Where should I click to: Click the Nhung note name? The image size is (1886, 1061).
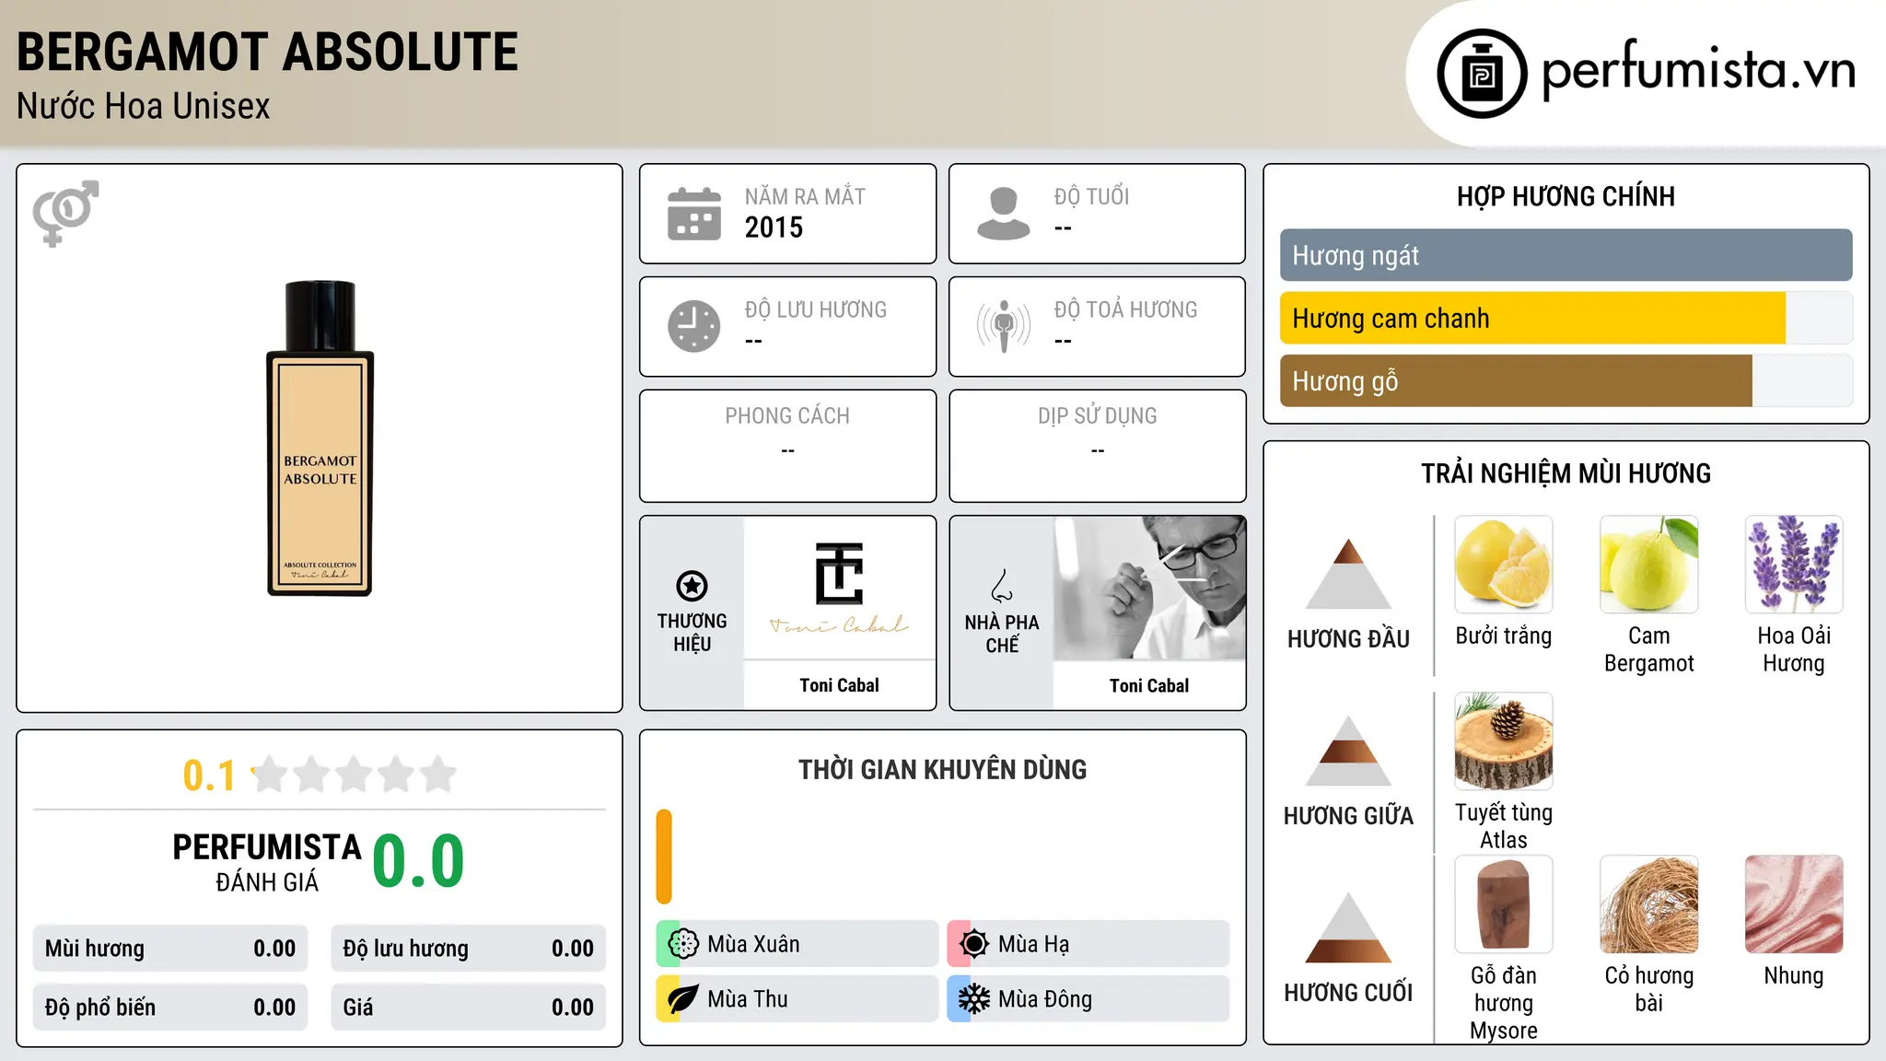(1794, 975)
